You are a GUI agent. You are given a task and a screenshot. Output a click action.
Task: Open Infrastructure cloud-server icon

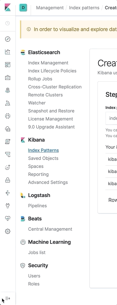pyautogui.click(x=8, y=129)
